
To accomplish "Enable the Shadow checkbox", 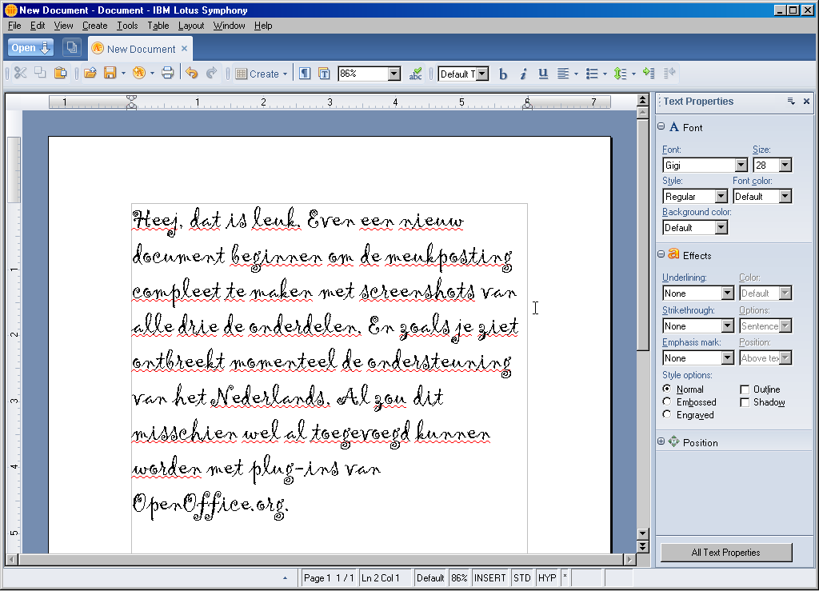I will pos(745,402).
